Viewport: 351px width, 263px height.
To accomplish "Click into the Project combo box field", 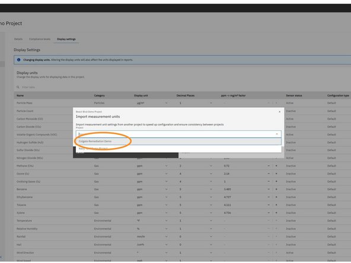I will click(x=178, y=134).
